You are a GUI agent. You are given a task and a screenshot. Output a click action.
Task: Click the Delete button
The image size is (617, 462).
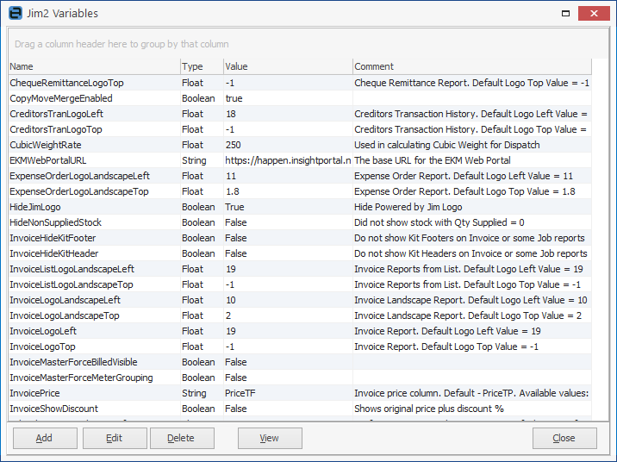(x=182, y=438)
